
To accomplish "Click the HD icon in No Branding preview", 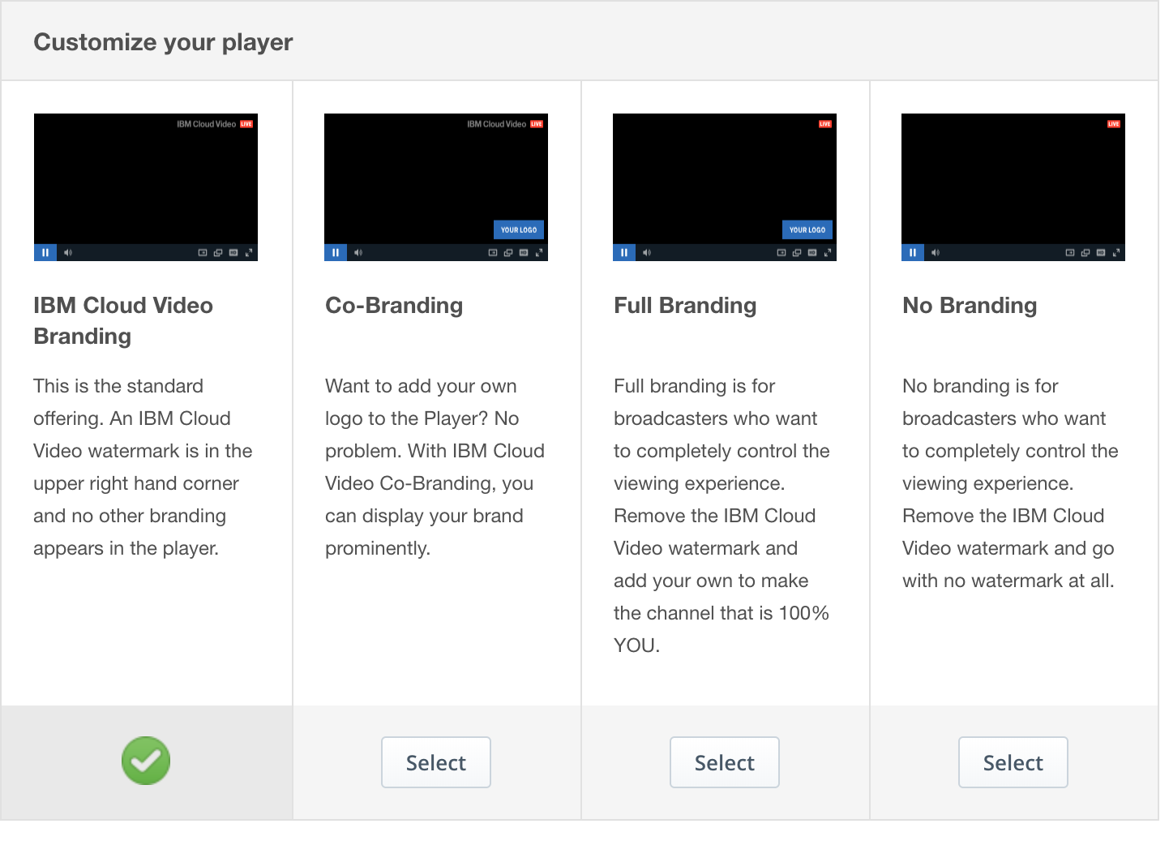I will pos(1101,253).
